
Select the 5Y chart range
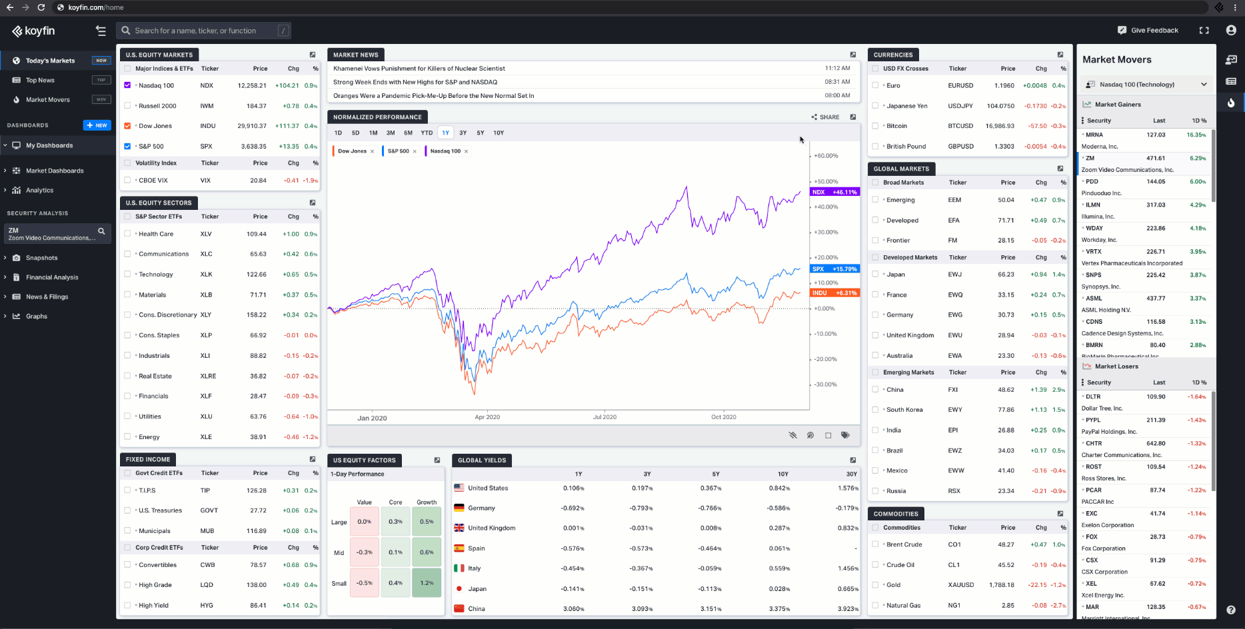tap(481, 133)
